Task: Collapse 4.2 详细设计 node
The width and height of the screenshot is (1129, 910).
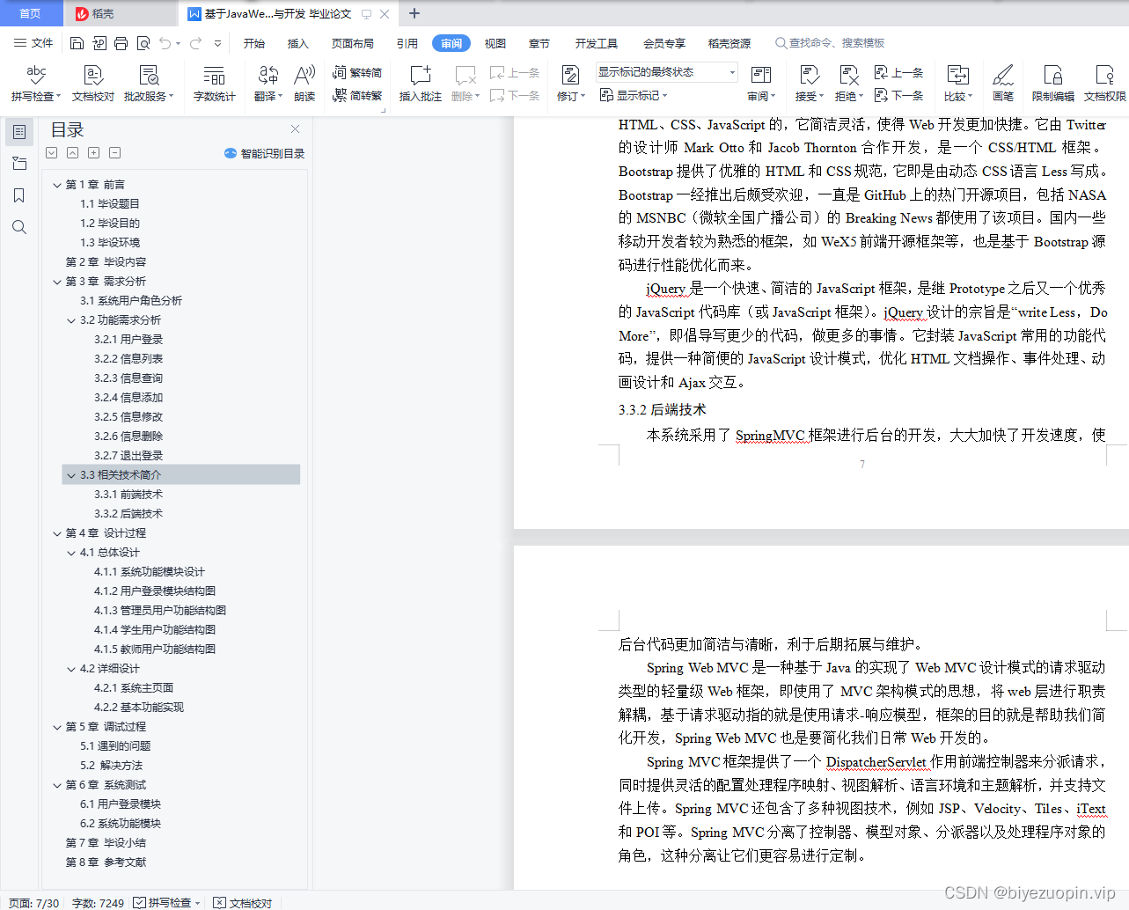Action: 71,669
